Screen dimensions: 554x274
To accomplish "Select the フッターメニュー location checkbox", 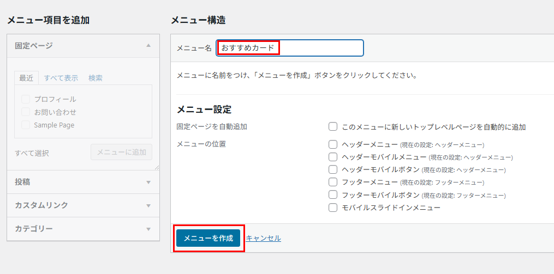I will pyautogui.click(x=333, y=182).
